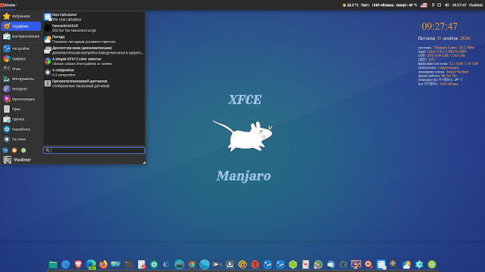Select the Недавние category
This screenshot has height=272, width=485.
click(21, 26)
